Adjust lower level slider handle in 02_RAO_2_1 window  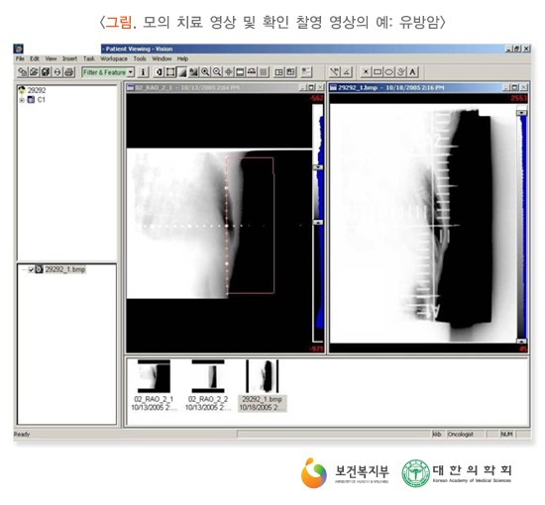318,222
